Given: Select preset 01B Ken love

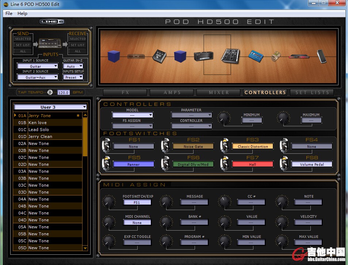Looking at the screenshot, I should (x=47, y=123).
